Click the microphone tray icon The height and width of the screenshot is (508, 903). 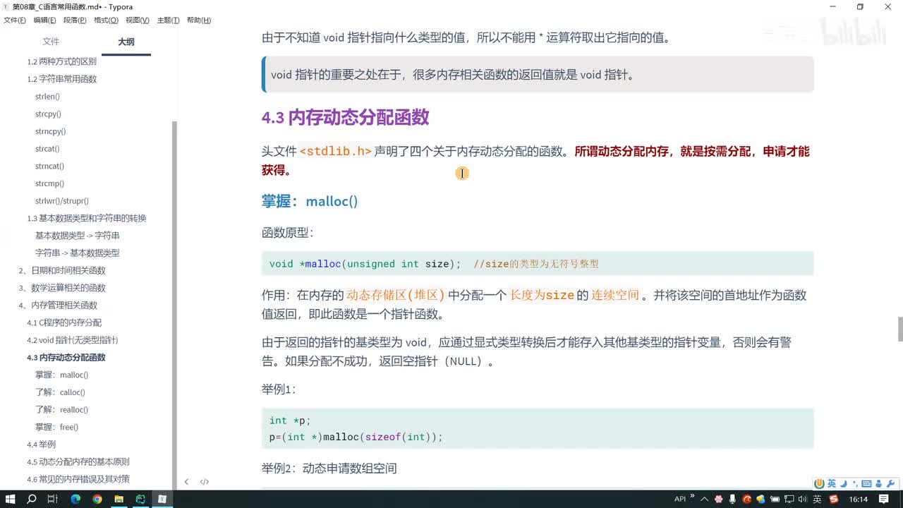[732, 499]
